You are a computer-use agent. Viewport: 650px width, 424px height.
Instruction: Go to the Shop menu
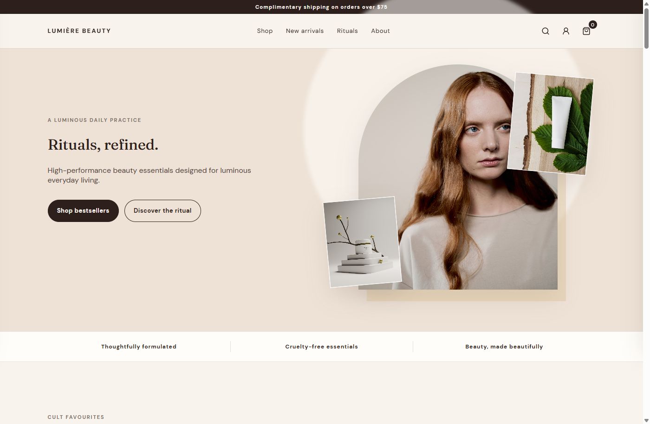pyautogui.click(x=265, y=31)
